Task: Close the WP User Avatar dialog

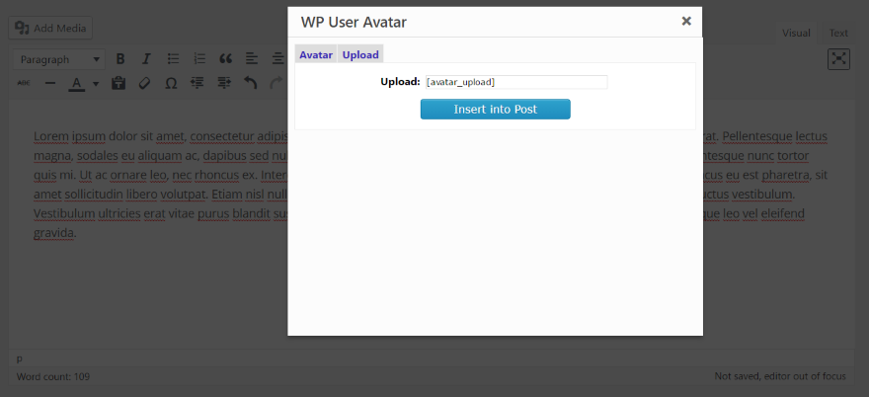Action: [x=686, y=21]
